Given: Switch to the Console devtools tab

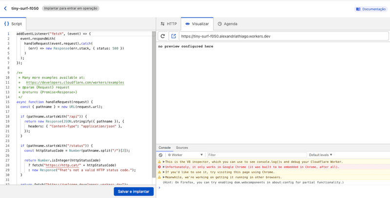Looking at the screenshot, I should (x=165, y=147).
